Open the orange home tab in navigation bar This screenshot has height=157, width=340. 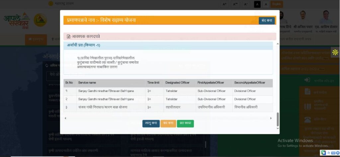(36, 39)
